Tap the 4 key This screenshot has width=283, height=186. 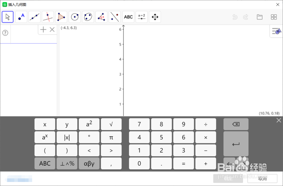(139, 137)
